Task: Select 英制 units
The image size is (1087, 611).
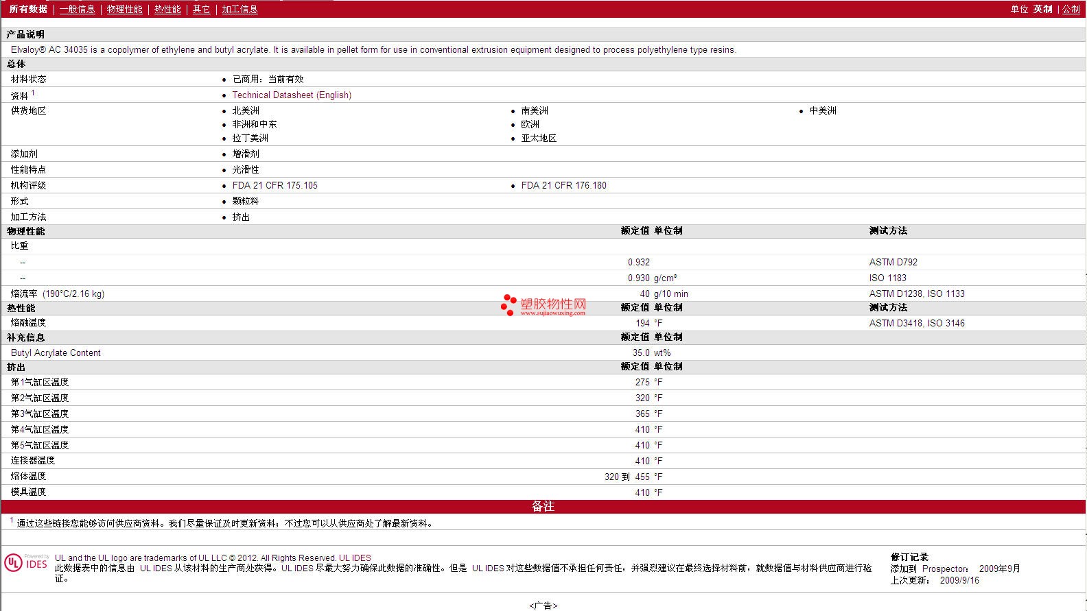Action: pyautogui.click(x=1043, y=9)
